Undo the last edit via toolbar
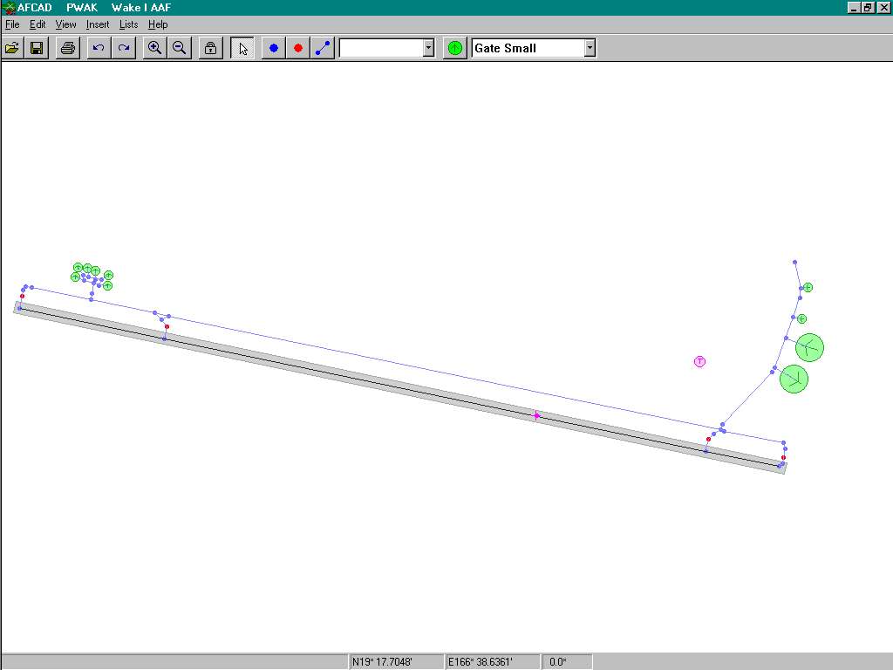This screenshot has height=670, width=893. (99, 48)
